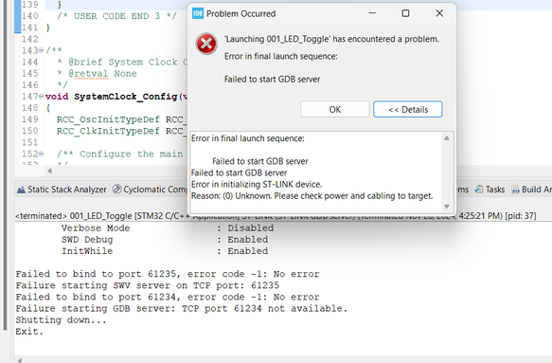
Task: Switch to the Build Analyzer tab
Action: coord(531,190)
